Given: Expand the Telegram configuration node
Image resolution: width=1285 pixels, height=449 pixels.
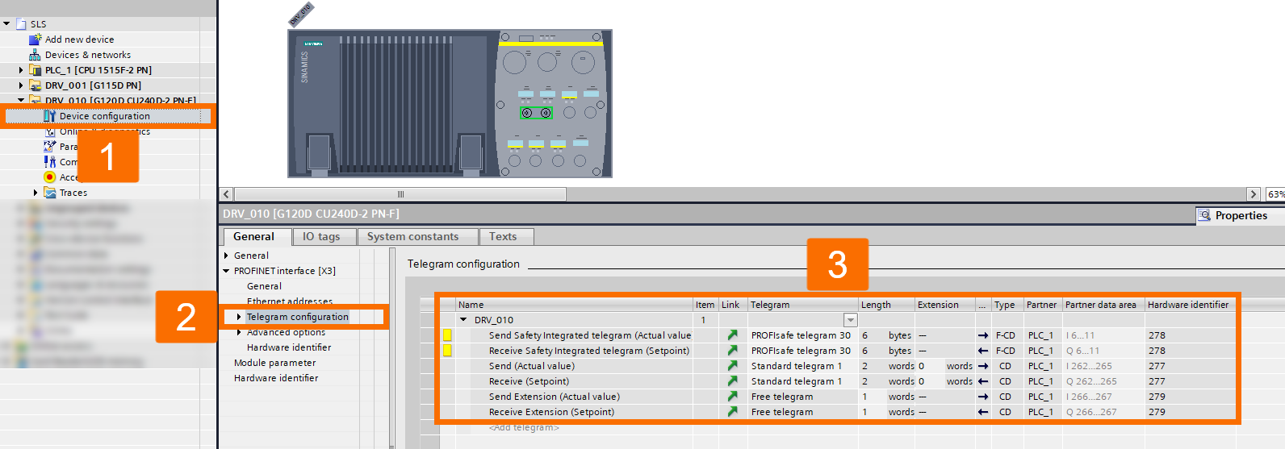Looking at the screenshot, I should [x=239, y=317].
